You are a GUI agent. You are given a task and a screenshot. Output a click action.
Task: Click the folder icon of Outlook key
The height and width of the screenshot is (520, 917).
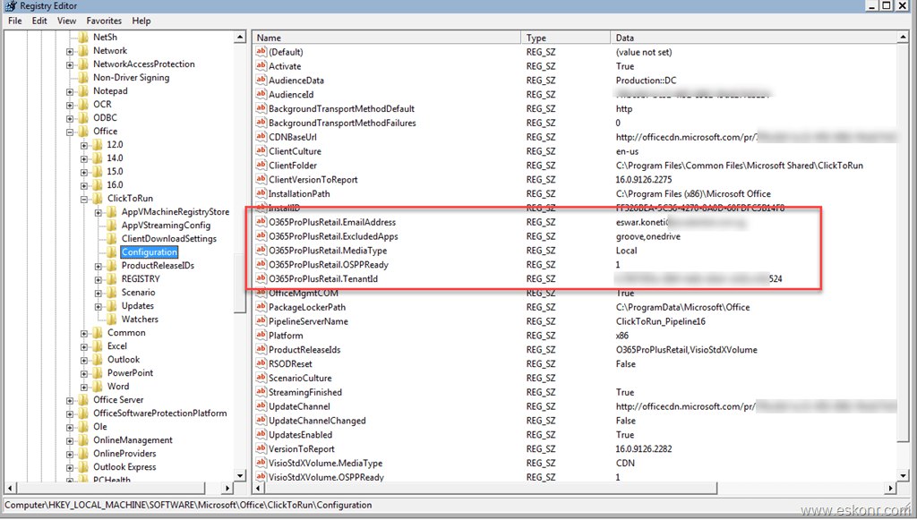pos(98,360)
